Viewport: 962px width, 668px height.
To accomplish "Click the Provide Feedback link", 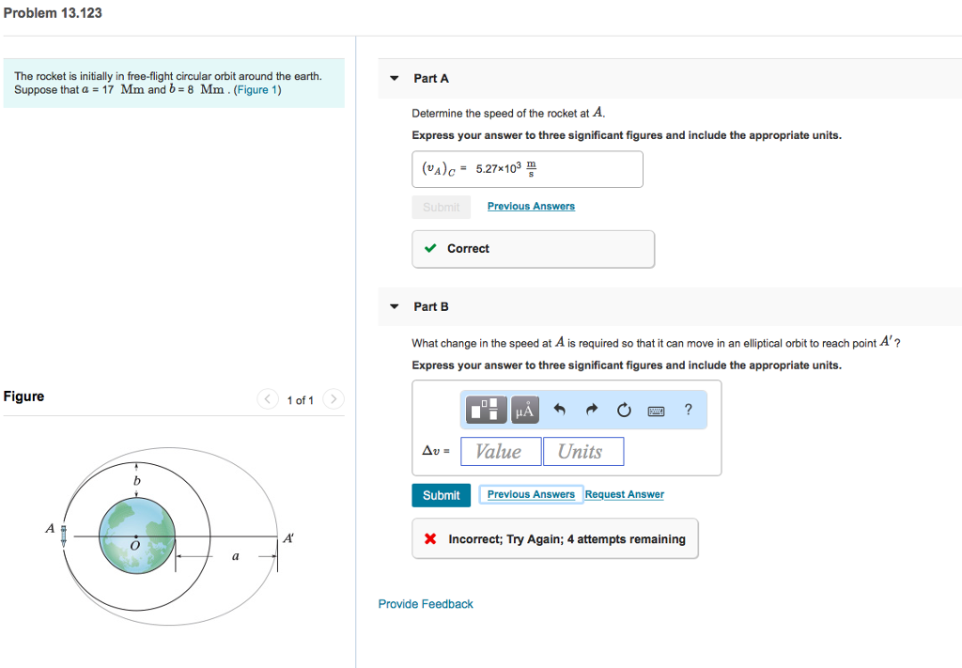I will tap(426, 604).
